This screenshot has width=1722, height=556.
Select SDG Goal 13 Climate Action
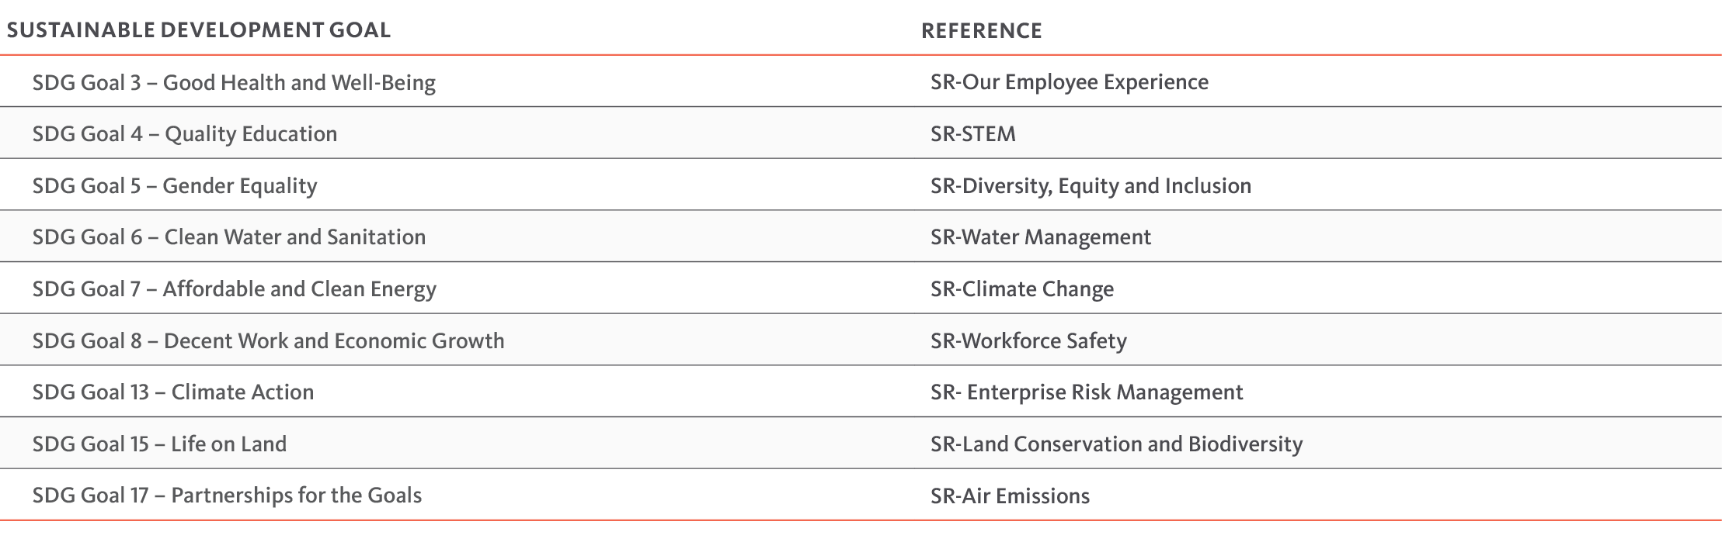pos(173,392)
